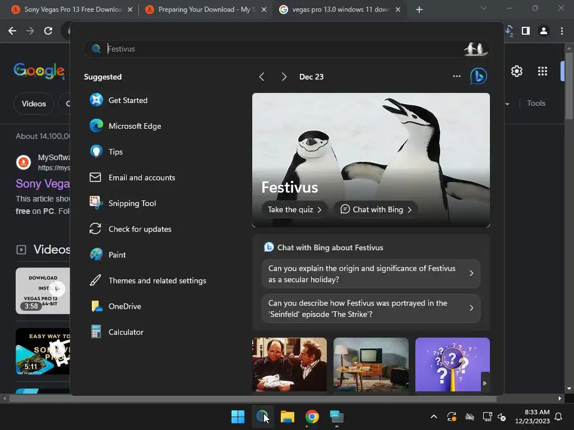Screen dimensions: 574x430
Task: Switch to Preparing Your Download tab
Action: [205, 10]
